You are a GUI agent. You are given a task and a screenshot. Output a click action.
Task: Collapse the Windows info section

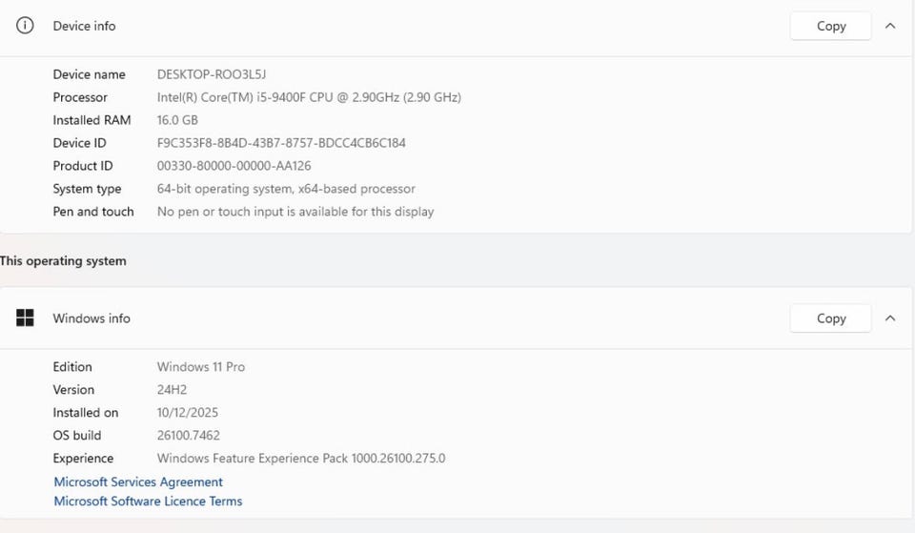click(890, 318)
